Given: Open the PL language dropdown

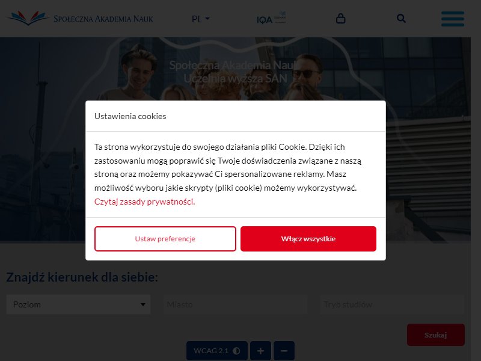Looking at the screenshot, I should tap(201, 19).
